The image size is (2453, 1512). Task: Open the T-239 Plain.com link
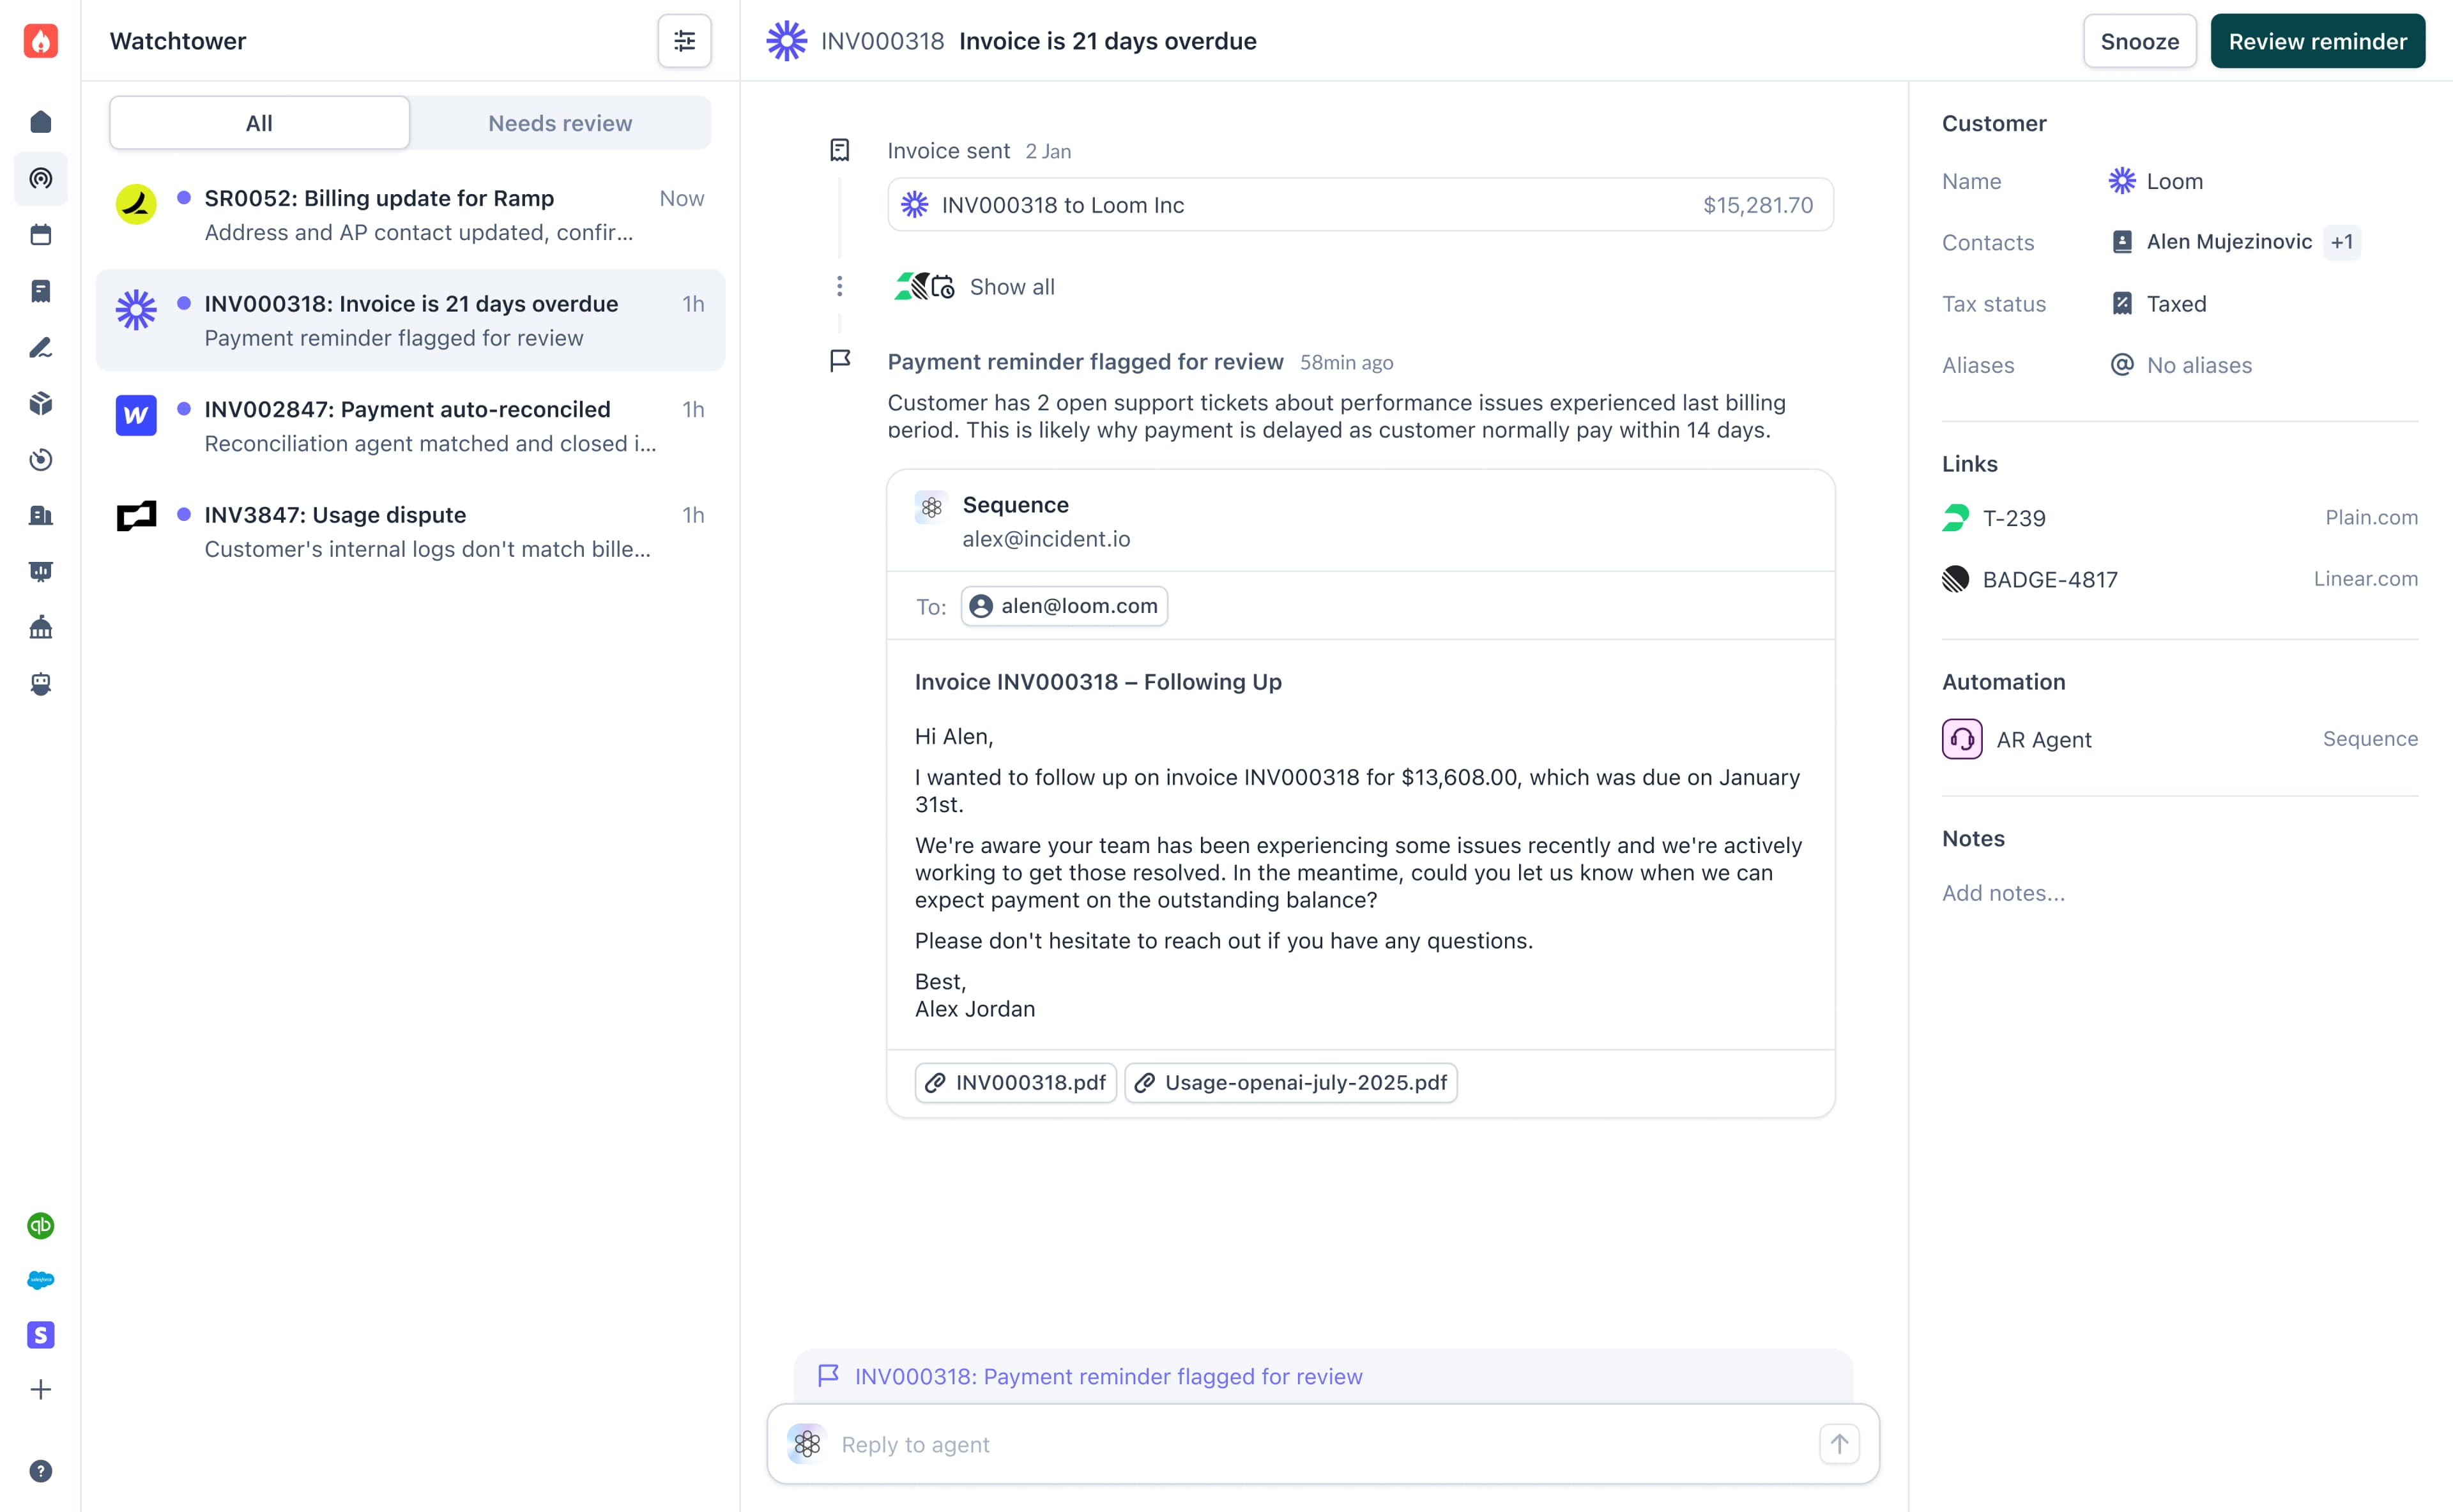click(2014, 518)
